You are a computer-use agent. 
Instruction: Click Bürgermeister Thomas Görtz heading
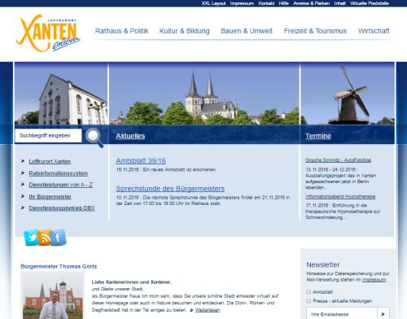59,266
